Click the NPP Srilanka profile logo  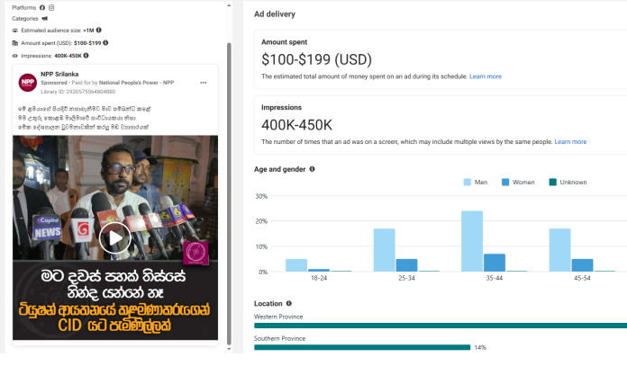click(27, 82)
